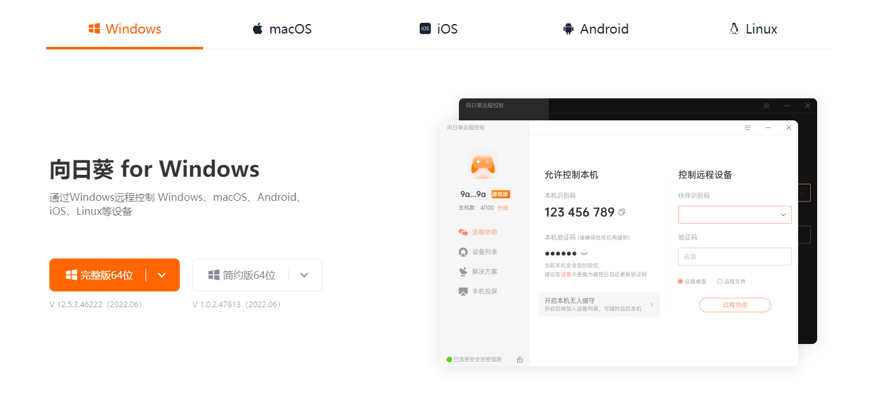Click the 主机数:4/100 host count text
Viewport: 876px width, 420px height.
pyautogui.click(x=477, y=208)
